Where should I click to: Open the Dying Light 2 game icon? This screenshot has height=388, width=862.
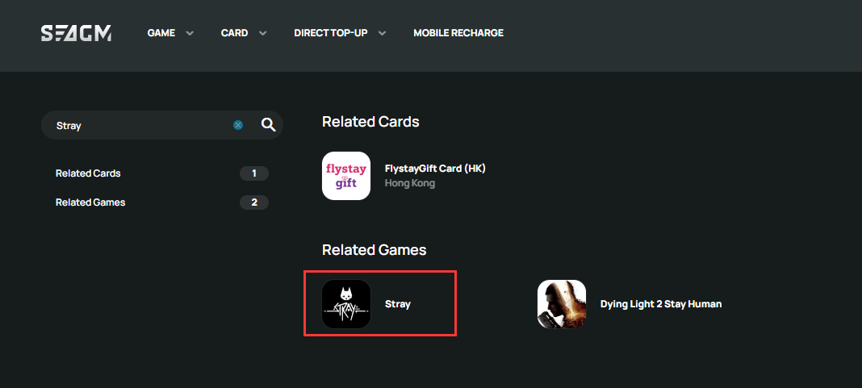pyautogui.click(x=562, y=304)
